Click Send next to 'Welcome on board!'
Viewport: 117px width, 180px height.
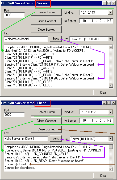pyautogui.click(x=56, y=39)
